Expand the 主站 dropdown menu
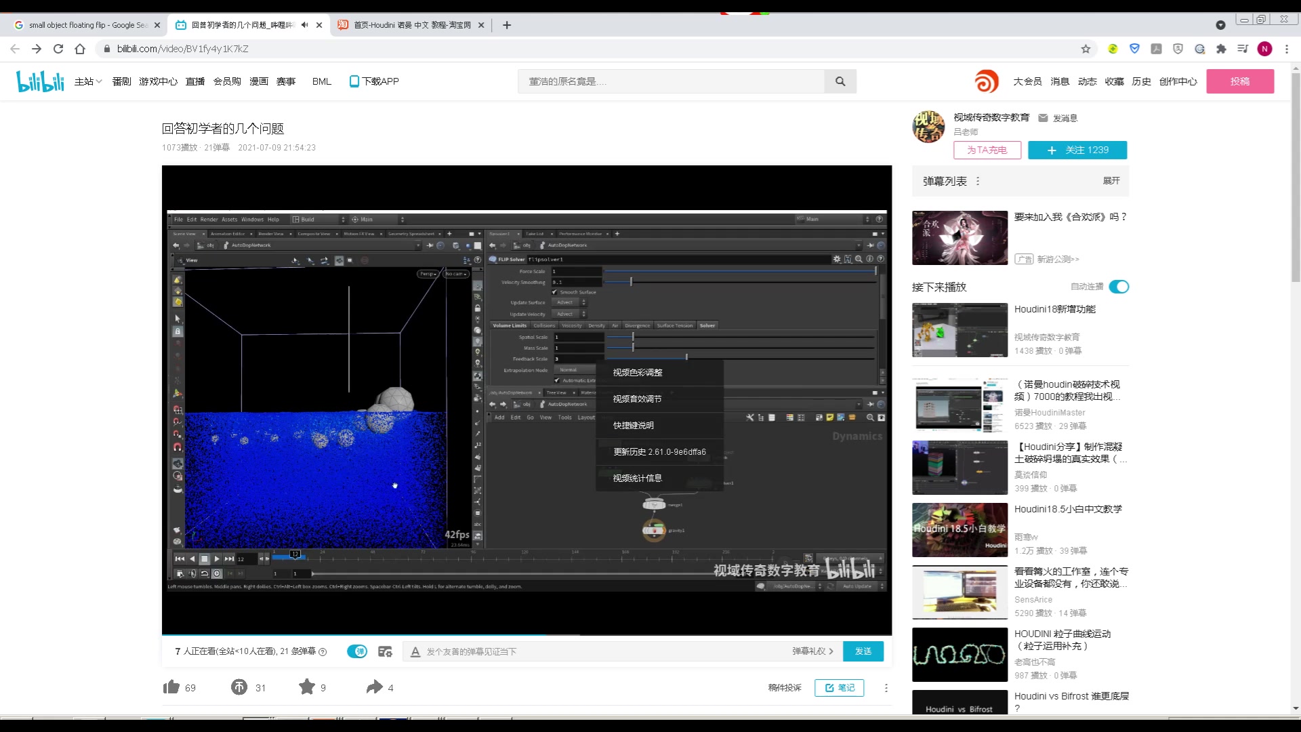The width and height of the screenshot is (1301, 732). (88, 81)
